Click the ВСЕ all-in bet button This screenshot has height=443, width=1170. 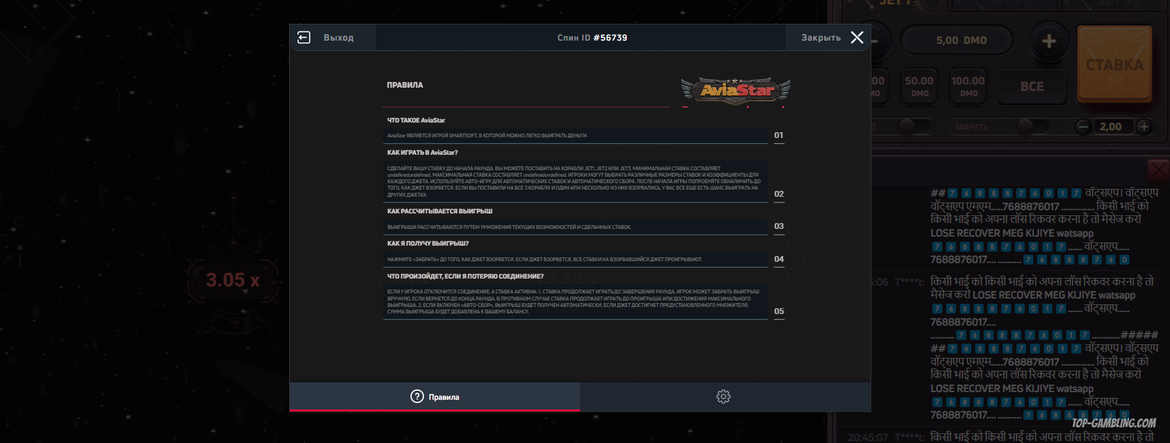(1032, 86)
